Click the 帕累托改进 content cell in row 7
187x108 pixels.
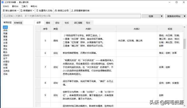coord(89,67)
